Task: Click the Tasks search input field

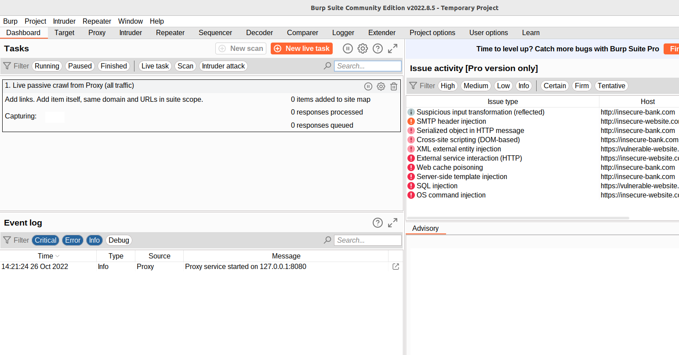Action: click(x=368, y=66)
